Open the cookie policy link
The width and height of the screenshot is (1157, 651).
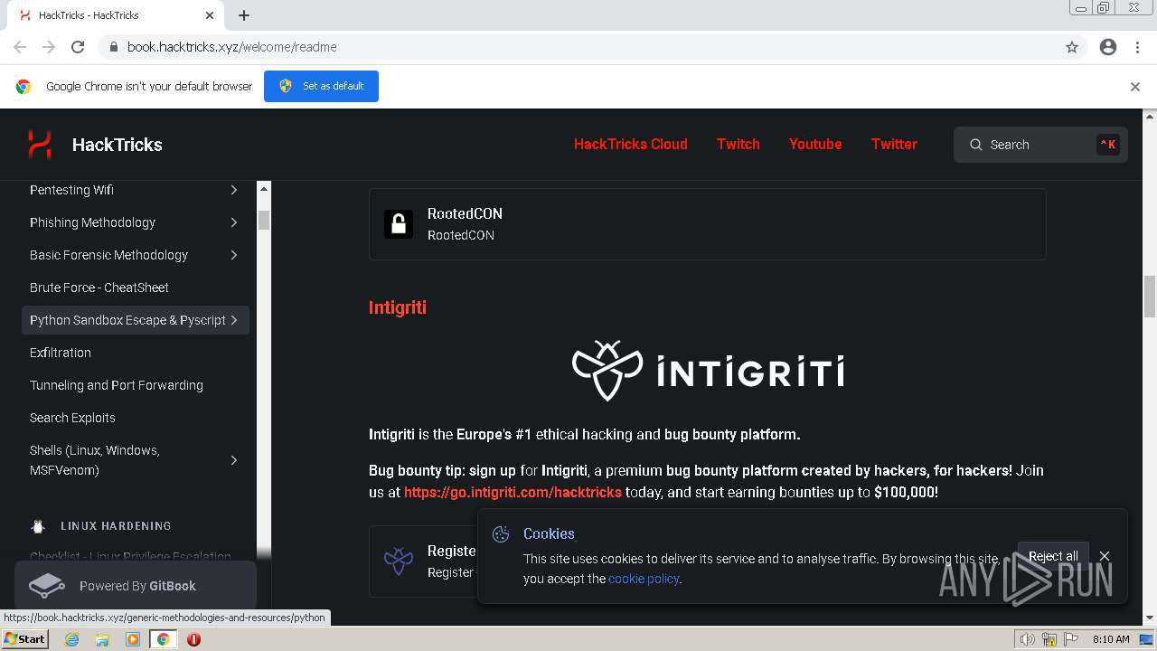pyautogui.click(x=644, y=579)
